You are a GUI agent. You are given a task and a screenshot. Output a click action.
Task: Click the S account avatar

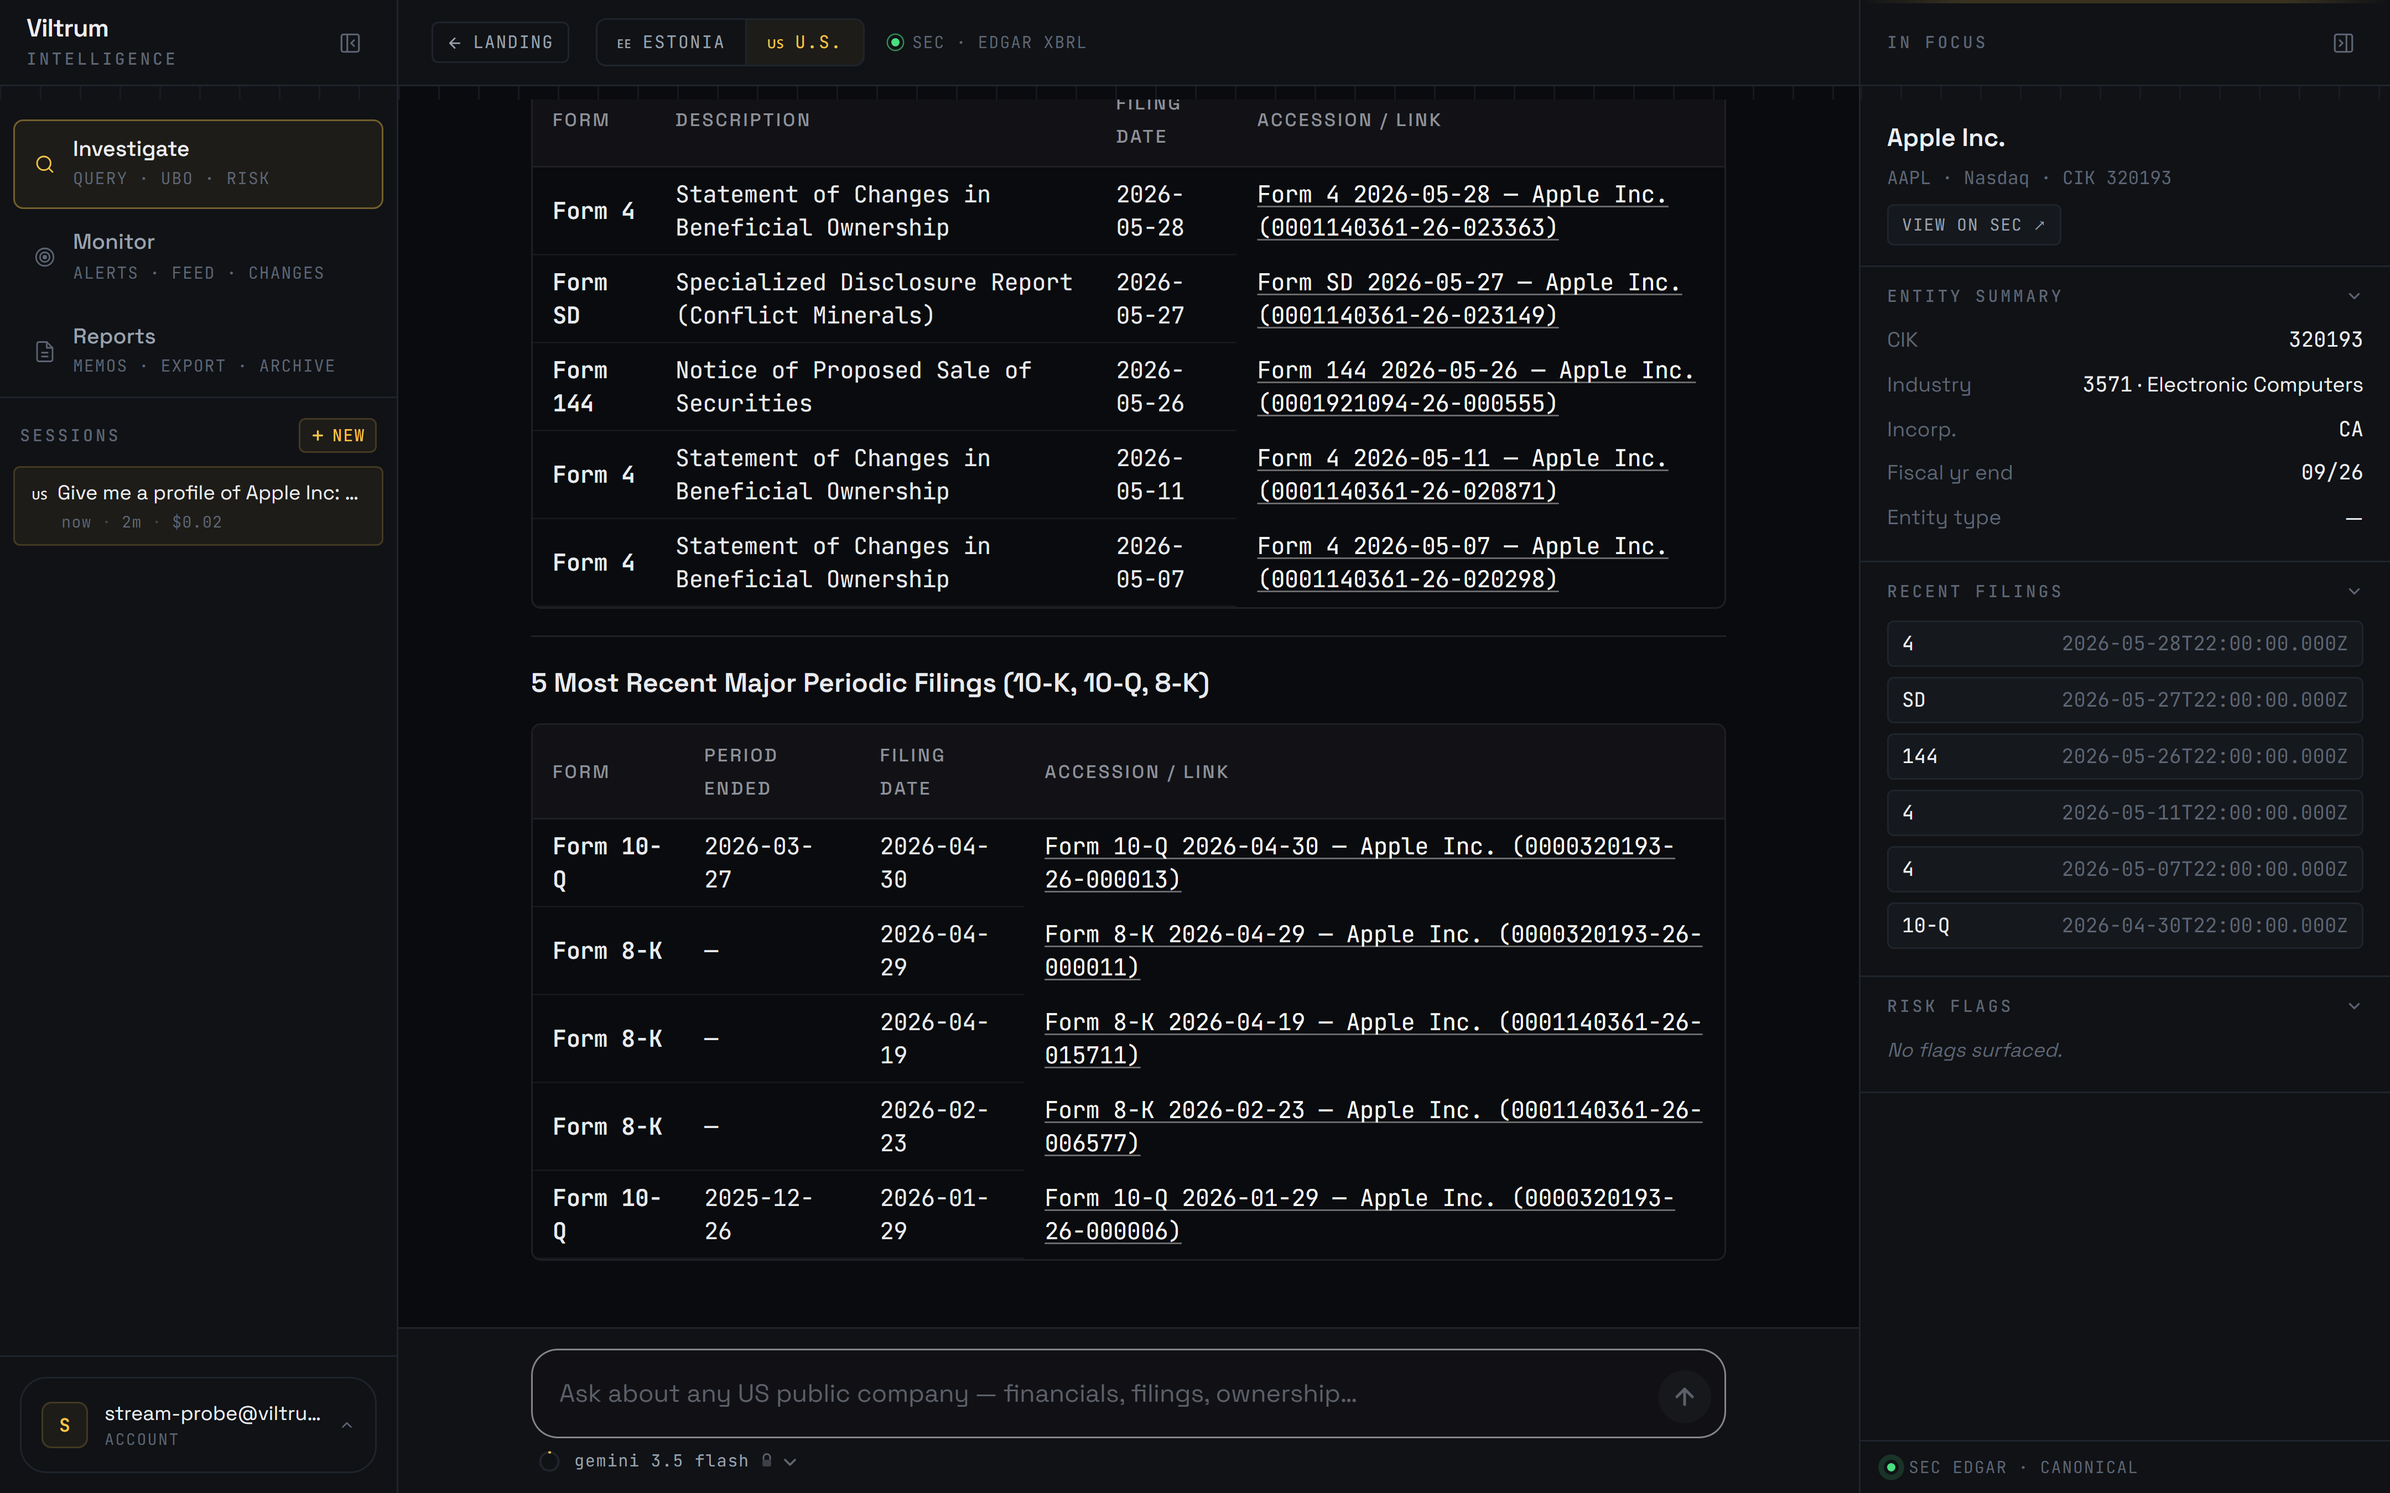(x=64, y=1425)
